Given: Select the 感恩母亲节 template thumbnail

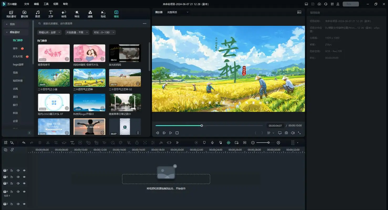Looking at the screenshot, I should tap(54, 53).
